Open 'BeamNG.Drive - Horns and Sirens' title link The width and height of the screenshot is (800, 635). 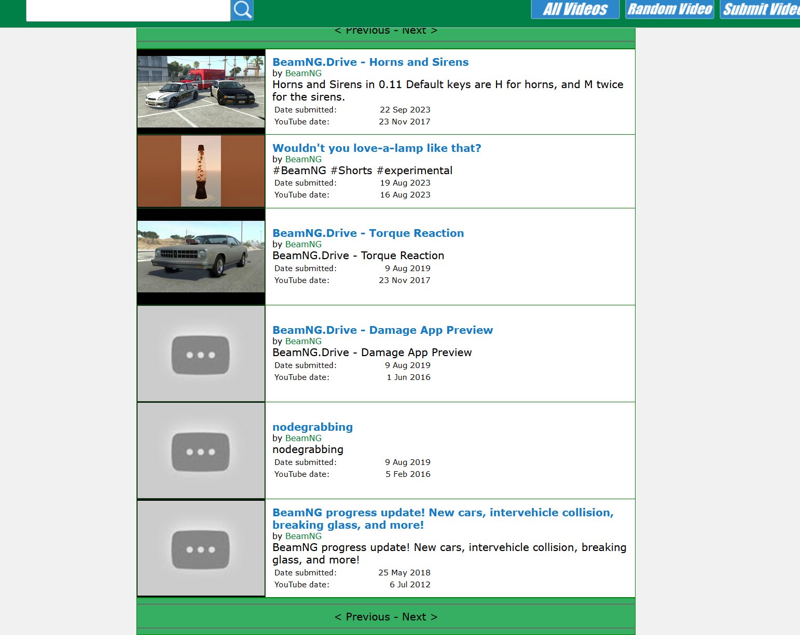pyautogui.click(x=370, y=62)
